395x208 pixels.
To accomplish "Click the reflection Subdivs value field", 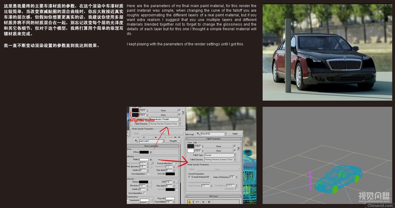I will tap(142, 170).
